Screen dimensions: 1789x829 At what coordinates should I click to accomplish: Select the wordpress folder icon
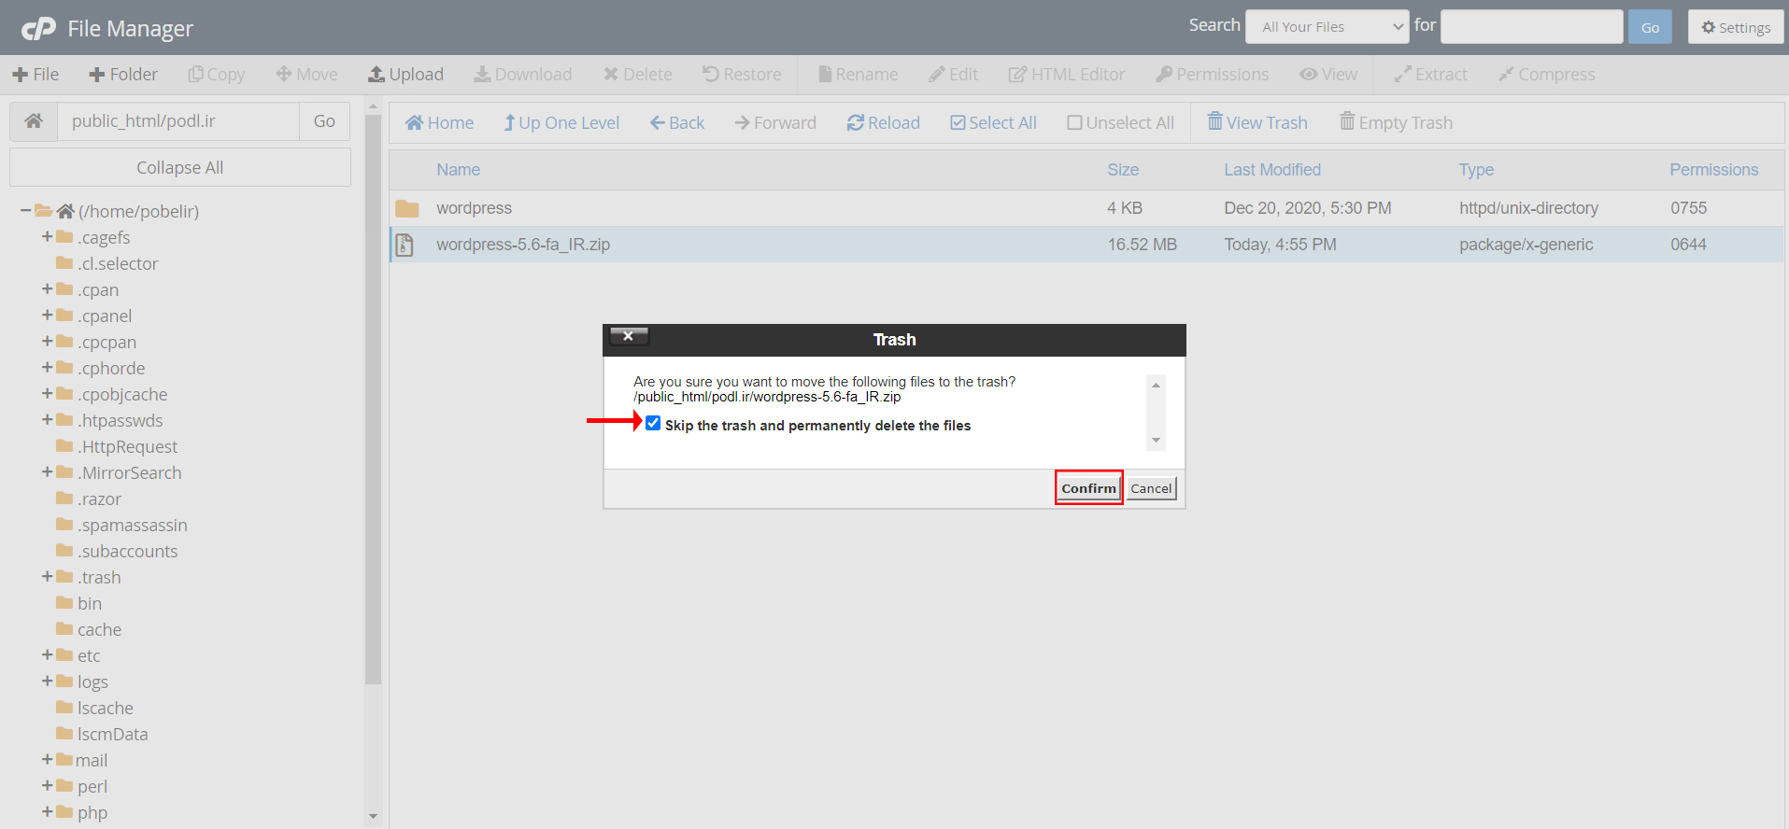click(406, 208)
